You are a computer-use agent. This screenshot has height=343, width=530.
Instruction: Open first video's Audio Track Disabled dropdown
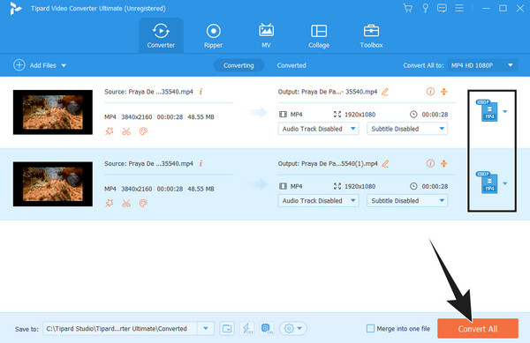318,129
